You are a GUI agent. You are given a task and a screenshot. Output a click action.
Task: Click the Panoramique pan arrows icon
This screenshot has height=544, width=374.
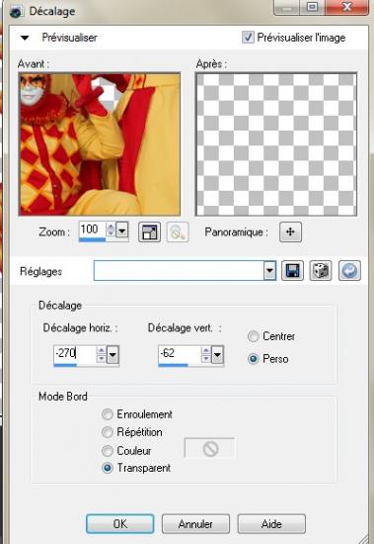290,231
